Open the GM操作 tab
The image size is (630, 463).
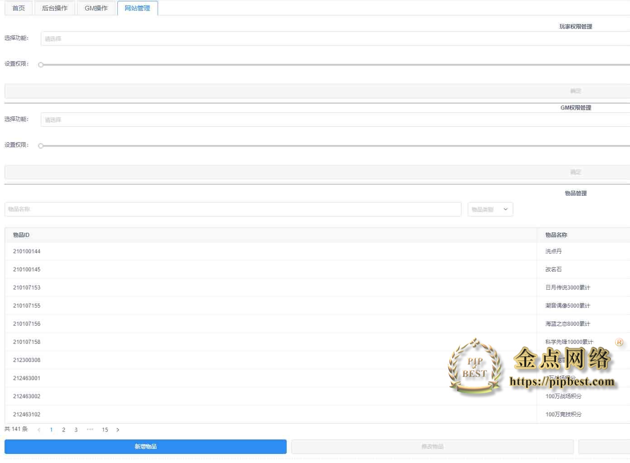click(96, 8)
